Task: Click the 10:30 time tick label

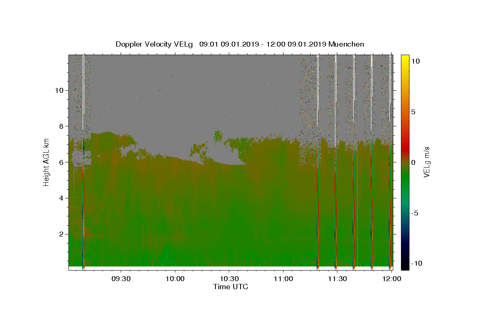Action: pyautogui.click(x=229, y=279)
